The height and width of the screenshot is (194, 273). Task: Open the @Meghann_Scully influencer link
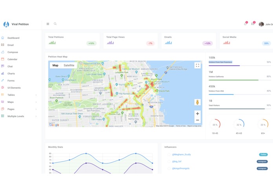pos(181,154)
